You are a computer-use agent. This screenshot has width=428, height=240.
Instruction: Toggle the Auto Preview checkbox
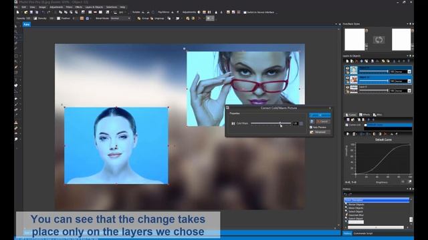click(x=311, y=127)
